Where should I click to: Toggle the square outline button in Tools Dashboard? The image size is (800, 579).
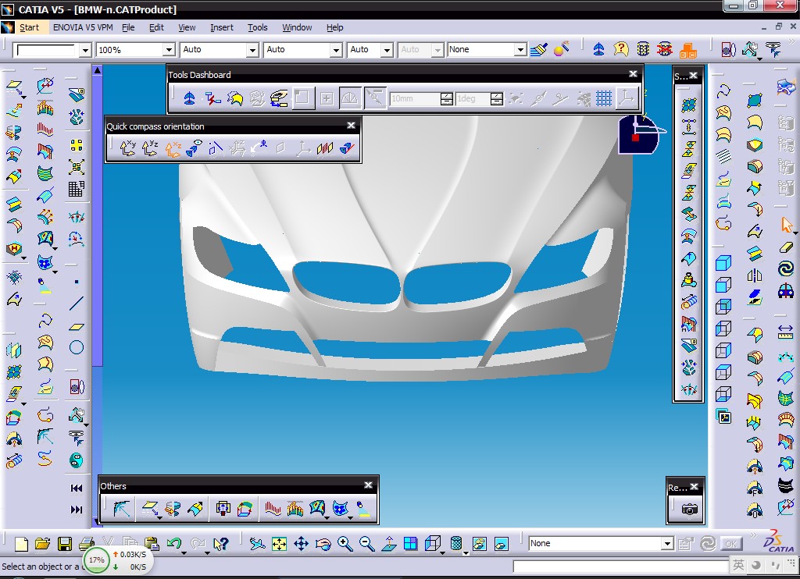(302, 98)
